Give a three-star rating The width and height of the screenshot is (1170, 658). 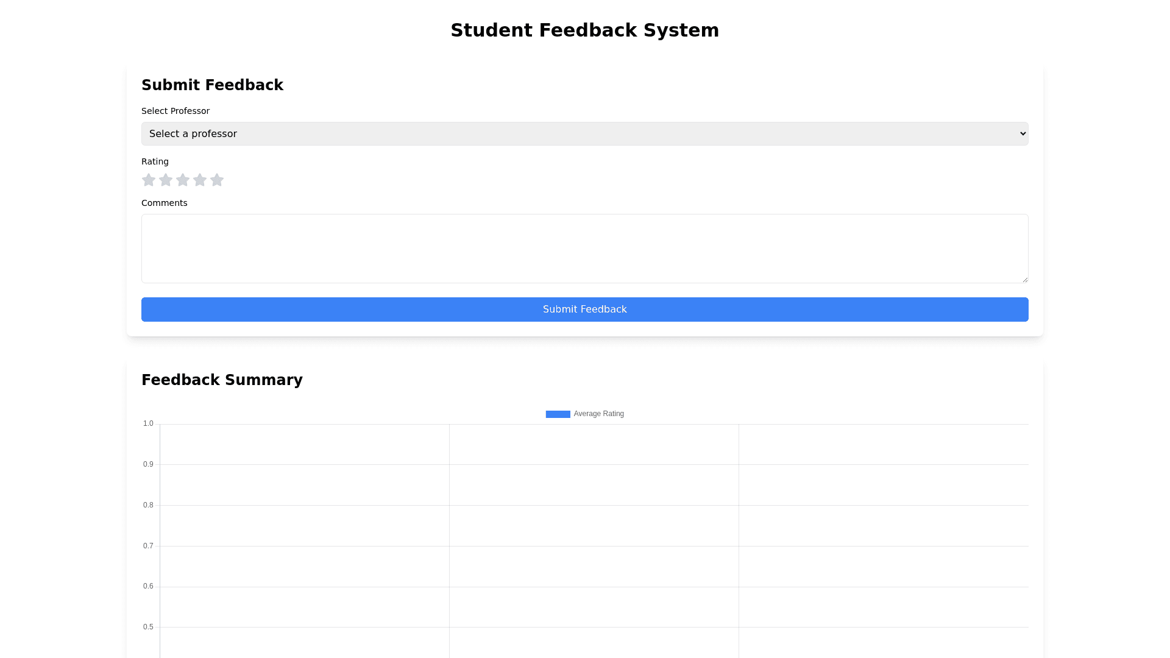pos(183,180)
